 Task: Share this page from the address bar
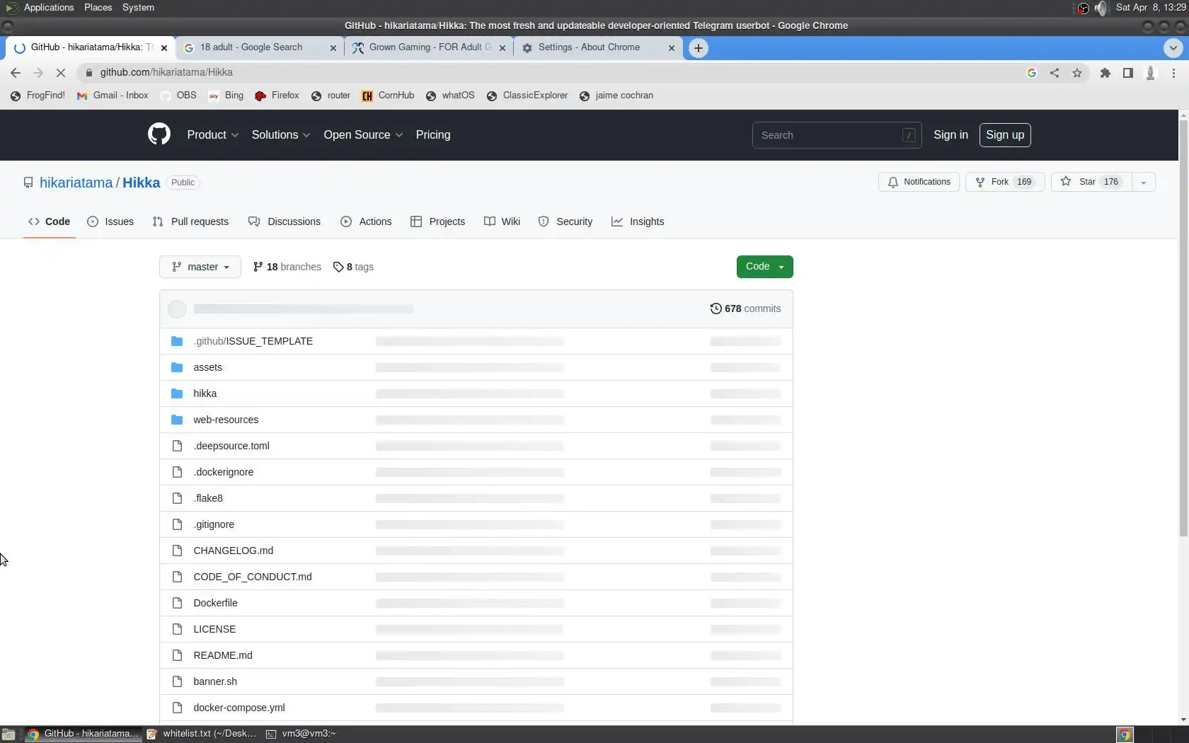pyautogui.click(x=1055, y=73)
